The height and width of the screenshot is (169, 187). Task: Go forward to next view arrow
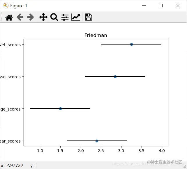30,17
